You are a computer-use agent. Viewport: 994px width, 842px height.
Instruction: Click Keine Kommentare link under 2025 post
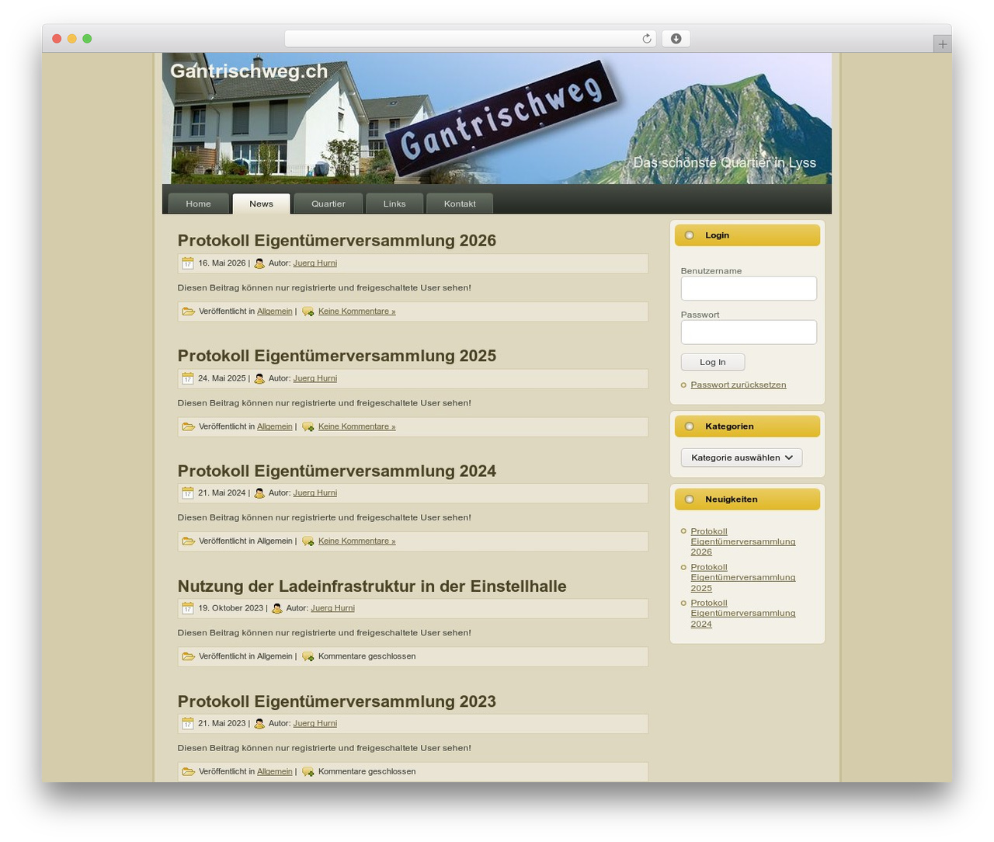pos(357,426)
